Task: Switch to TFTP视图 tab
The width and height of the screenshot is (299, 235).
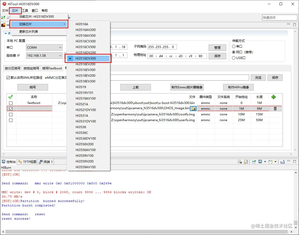Action: (x=27, y=162)
